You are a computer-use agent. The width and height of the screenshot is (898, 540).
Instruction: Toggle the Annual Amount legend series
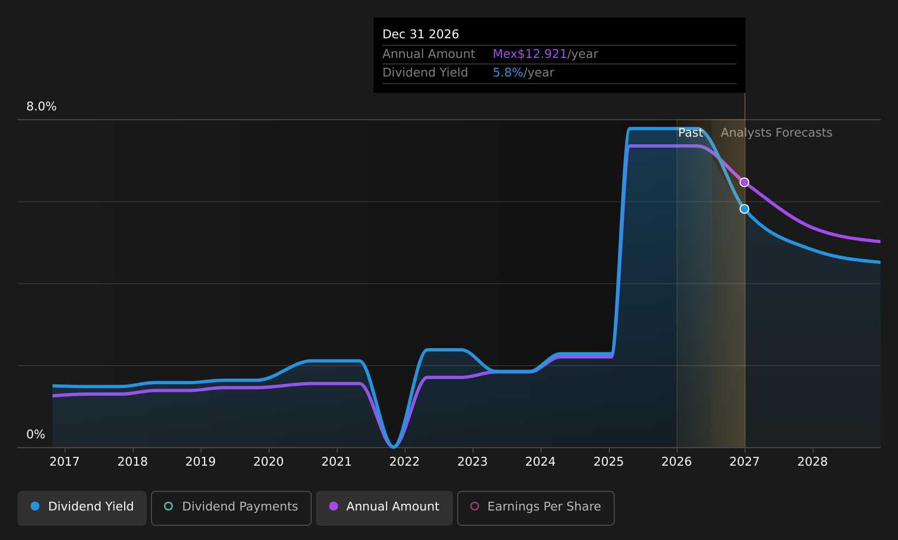coord(384,508)
